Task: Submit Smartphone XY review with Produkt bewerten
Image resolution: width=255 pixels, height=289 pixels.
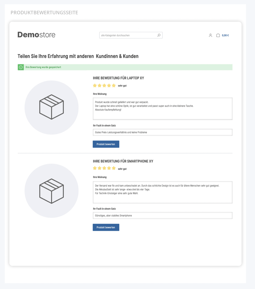Action: pos(106,227)
